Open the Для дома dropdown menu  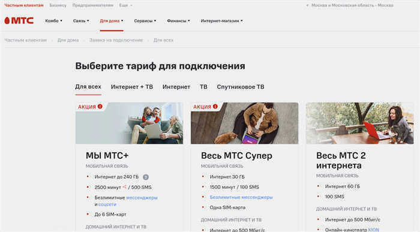pyautogui.click(x=112, y=21)
